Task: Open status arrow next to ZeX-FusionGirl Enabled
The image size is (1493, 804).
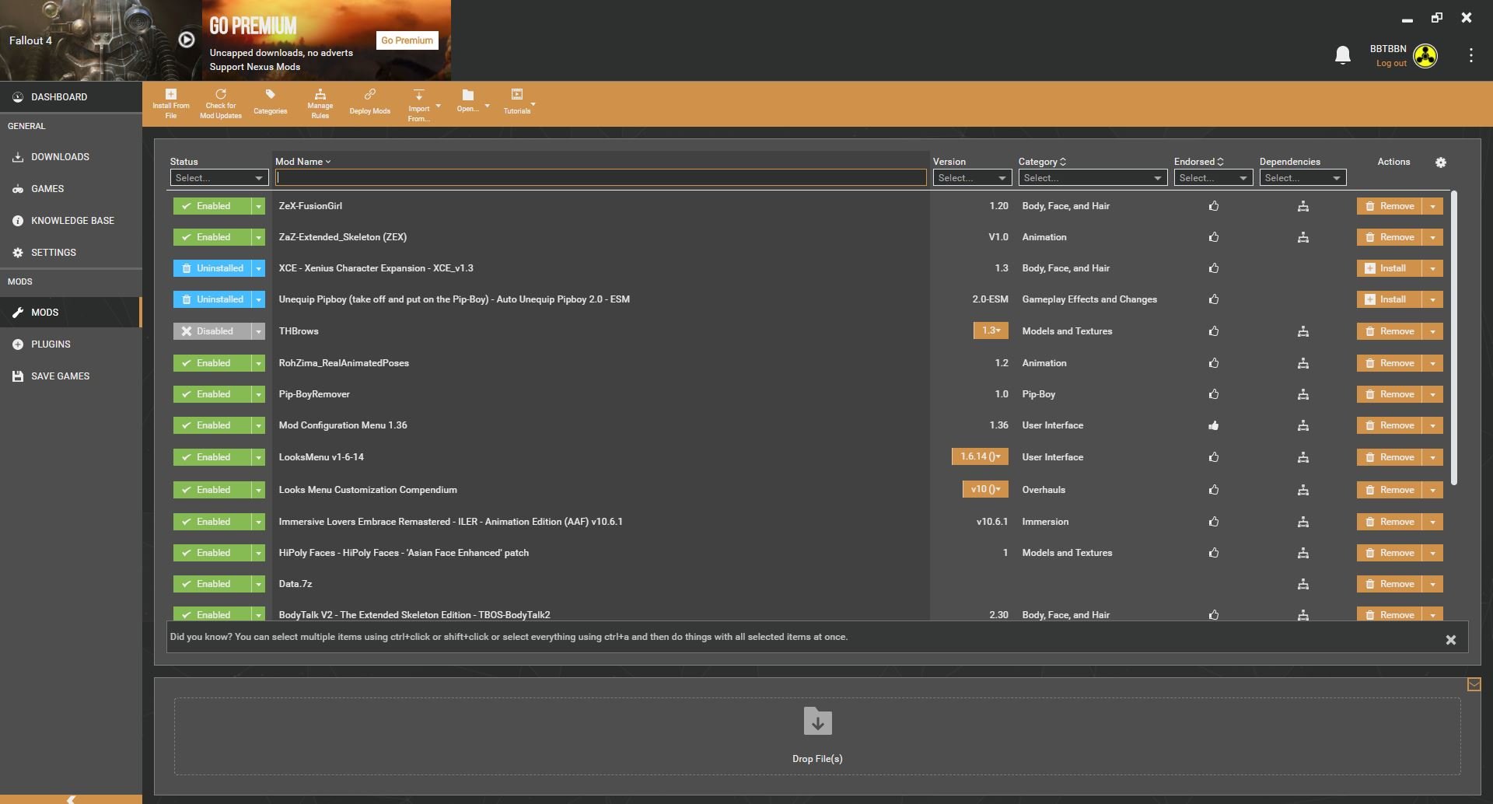Action: pos(258,206)
